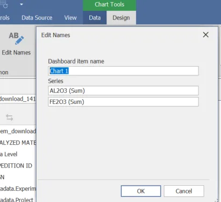Image resolution: width=221 pixels, height=202 pixels.
Task: Click the 'Dashboard item name' label
Action: 76,61
